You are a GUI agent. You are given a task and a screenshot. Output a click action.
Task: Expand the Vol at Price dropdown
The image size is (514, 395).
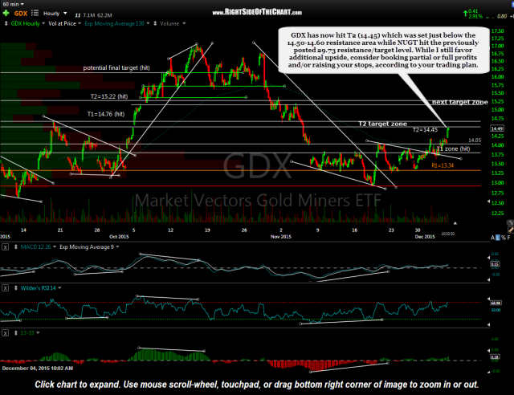pos(80,23)
